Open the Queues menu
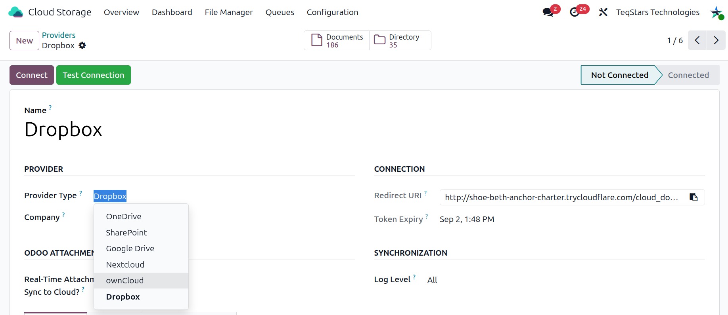728x315 pixels. coord(280,12)
